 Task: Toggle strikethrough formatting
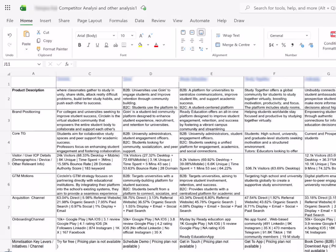click(115, 45)
